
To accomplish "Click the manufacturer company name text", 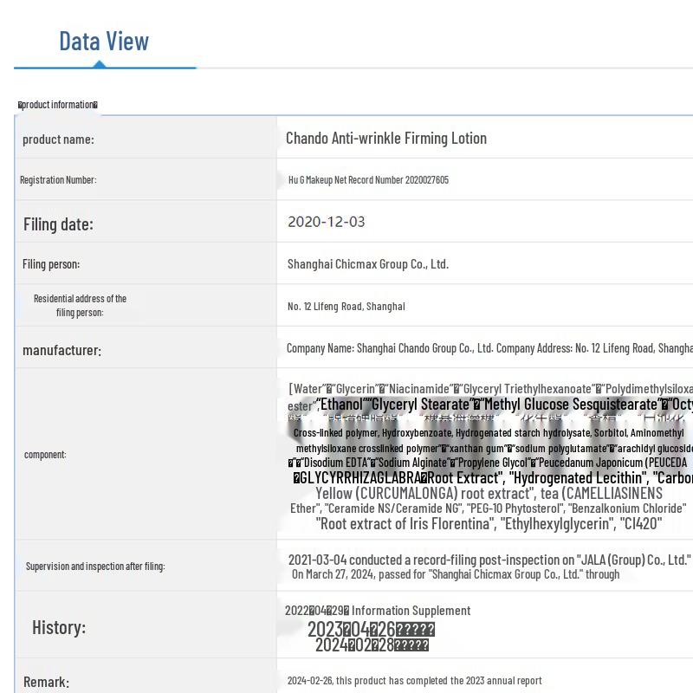I will pyautogui.click(x=489, y=348).
